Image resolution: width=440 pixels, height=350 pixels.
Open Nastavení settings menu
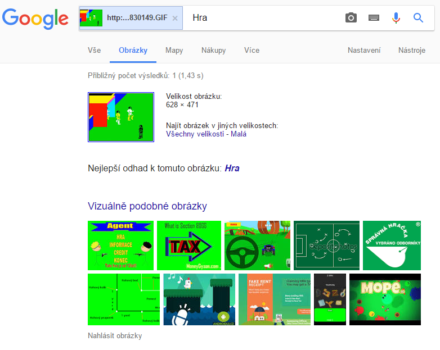364,51
